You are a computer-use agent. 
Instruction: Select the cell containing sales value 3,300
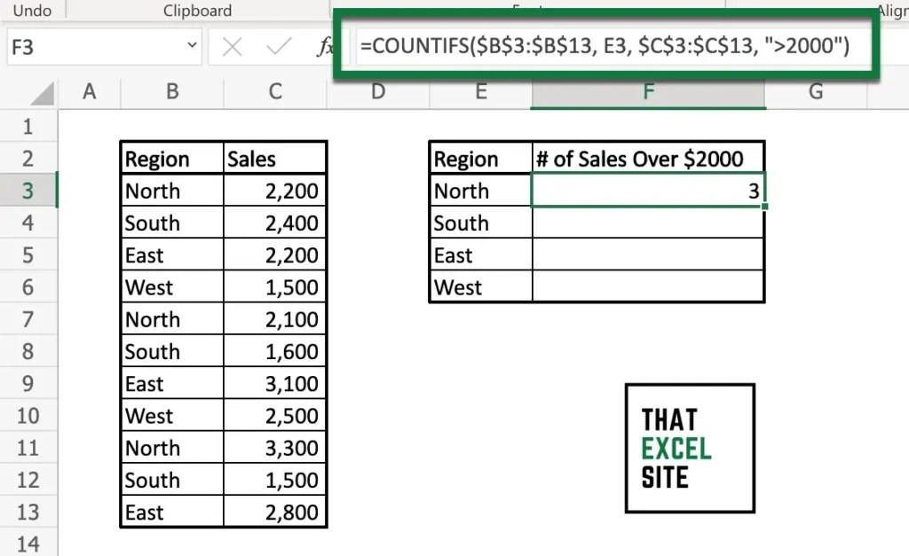click(275, 447)
